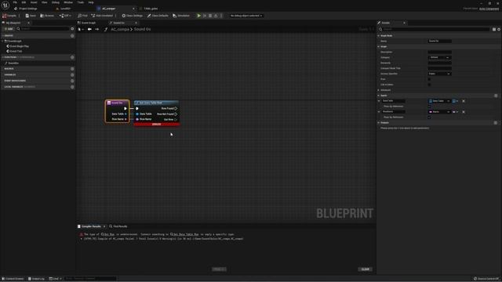
Task: Toggle the Pure checkbox
Action: click(x=429, y=79)
